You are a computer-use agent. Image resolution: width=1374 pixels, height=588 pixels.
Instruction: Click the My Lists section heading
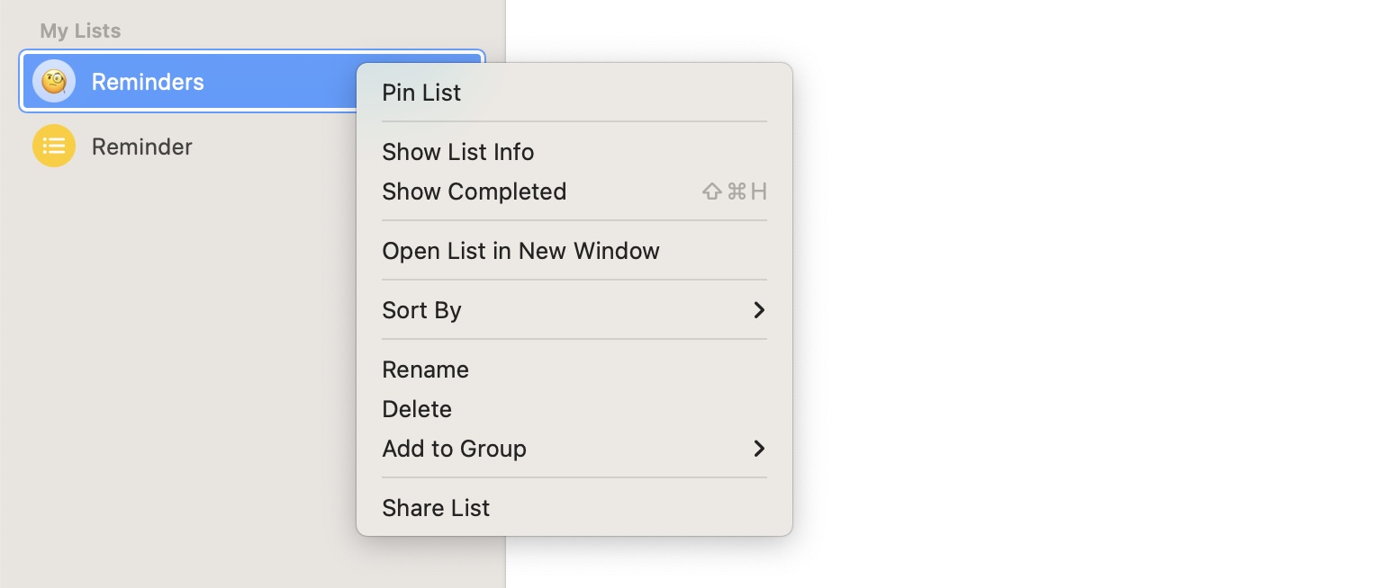coord(80,31)
